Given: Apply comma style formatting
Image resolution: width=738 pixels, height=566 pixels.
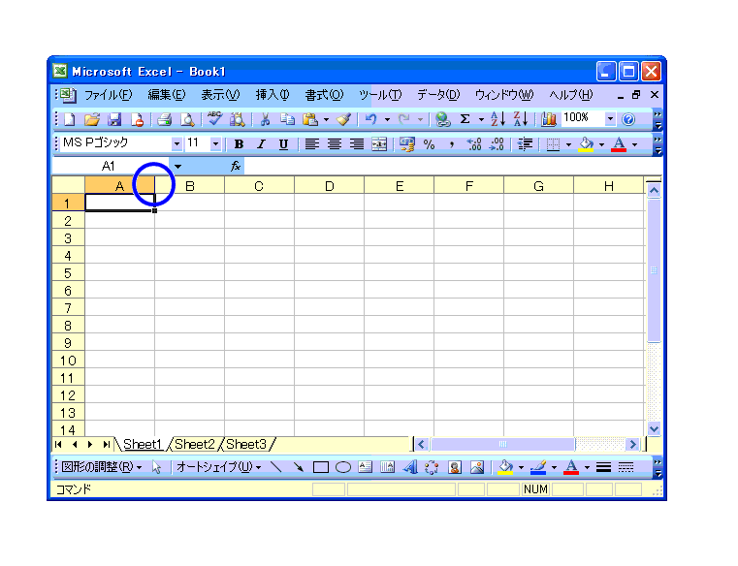Looking at the screenshot, I should pyautogui.click(x=451, y=144).
